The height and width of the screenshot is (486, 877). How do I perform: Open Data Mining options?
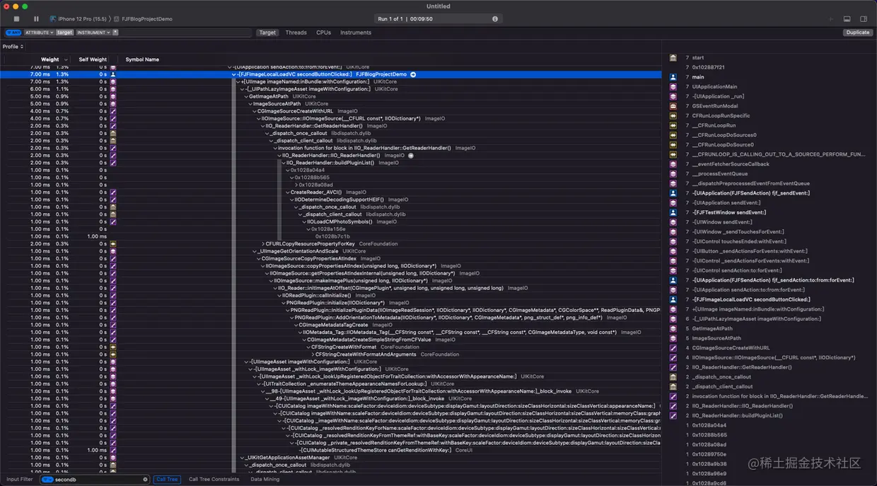265,479
